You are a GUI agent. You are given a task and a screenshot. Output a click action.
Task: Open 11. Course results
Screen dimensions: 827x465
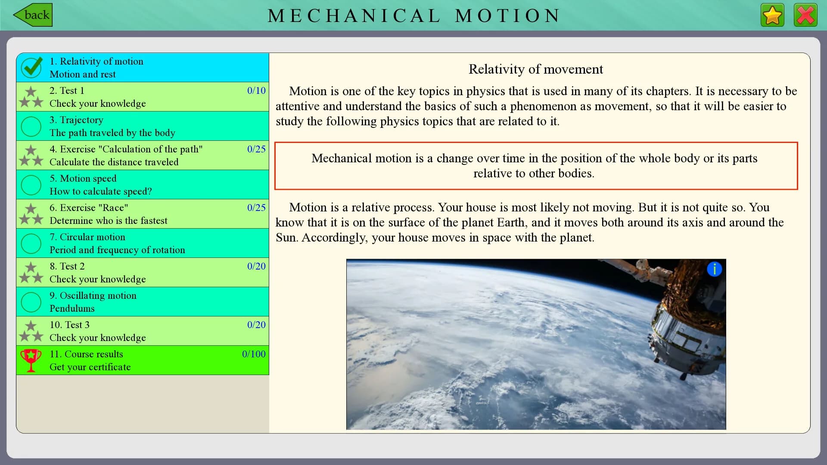tap(143, 360)
